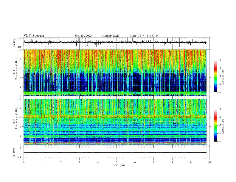Click the ch.1 "Frequency (kHz)" axis label
This screenshot has width=236, height=182.
17,69
